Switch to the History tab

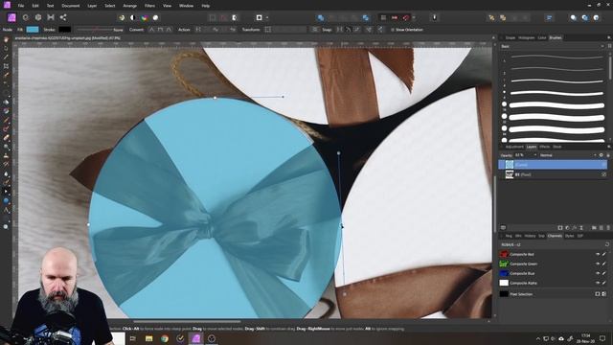(530, 236)
